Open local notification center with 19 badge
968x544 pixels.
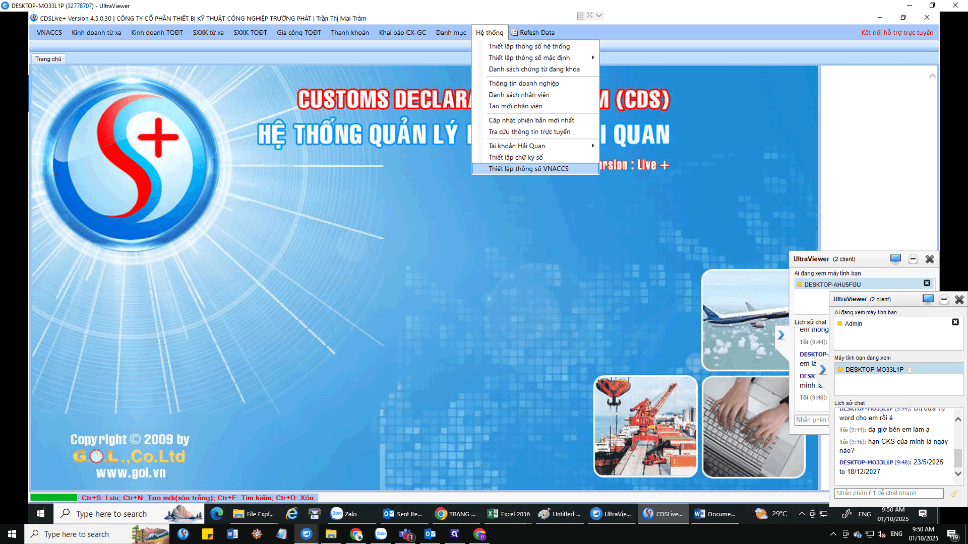tap(952, 534)
